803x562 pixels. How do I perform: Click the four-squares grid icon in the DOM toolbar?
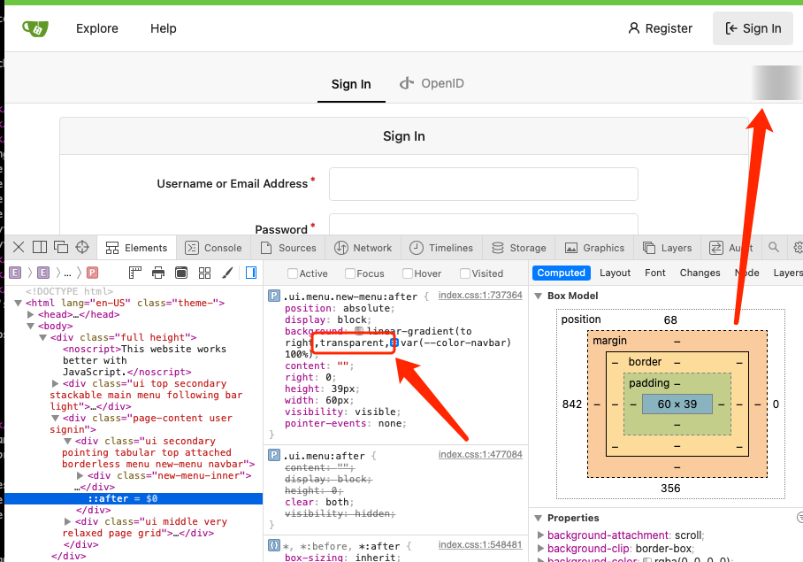pyautogui.click(x=205, y=273)
